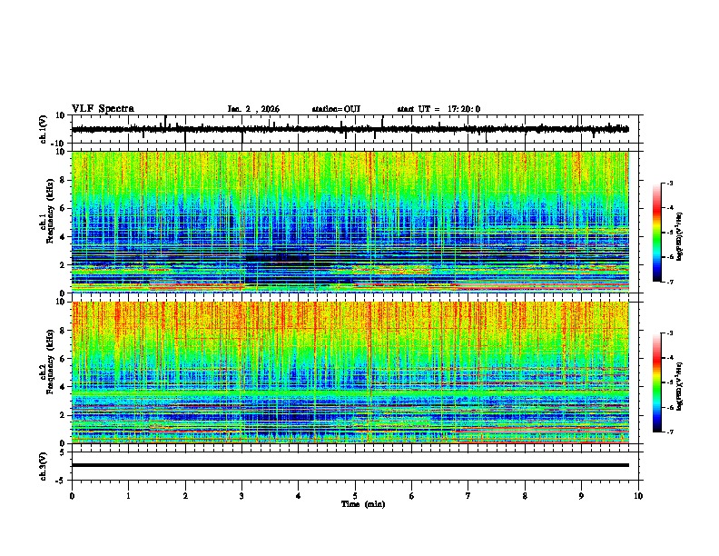Click the ch.2 spectrogram plot

350,372
